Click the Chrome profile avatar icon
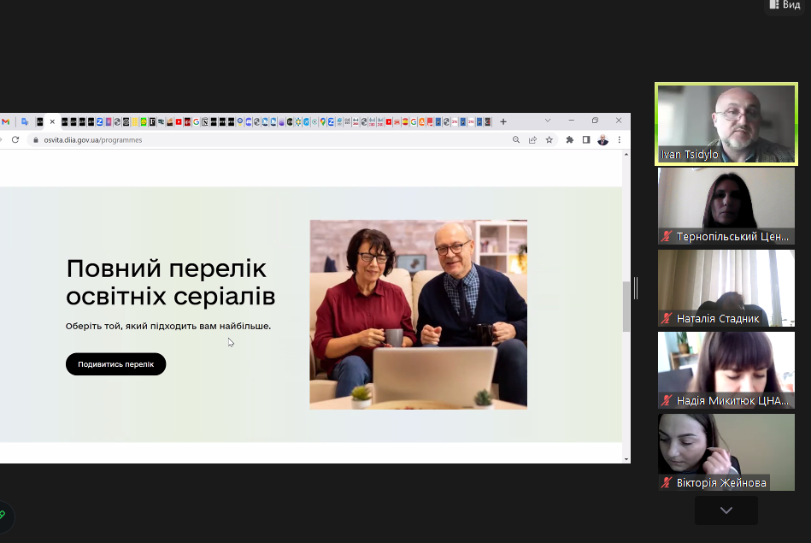This screenshot has height=543, width=811. (x=602, y=139)
